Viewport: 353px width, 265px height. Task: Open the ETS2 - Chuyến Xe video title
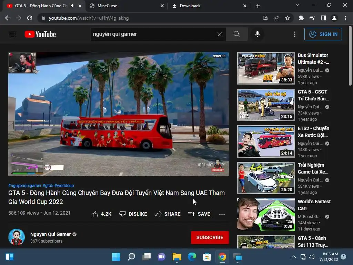click(x=313, y=132)
